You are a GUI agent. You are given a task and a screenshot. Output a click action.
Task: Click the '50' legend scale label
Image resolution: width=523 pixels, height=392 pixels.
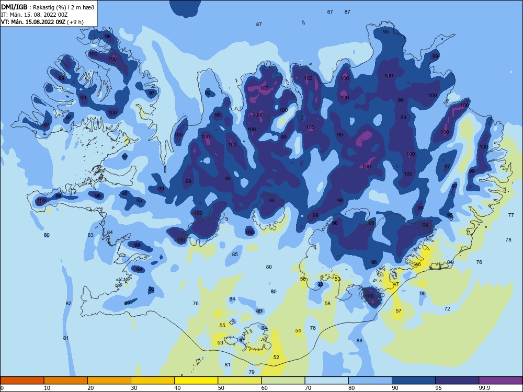click(x=221, y=388)
